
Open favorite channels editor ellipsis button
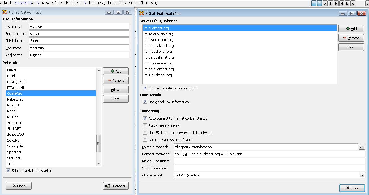coord(362,147)
